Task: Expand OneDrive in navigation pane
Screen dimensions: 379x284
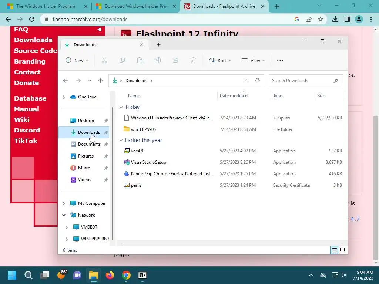Action: [x=64, y=97]
